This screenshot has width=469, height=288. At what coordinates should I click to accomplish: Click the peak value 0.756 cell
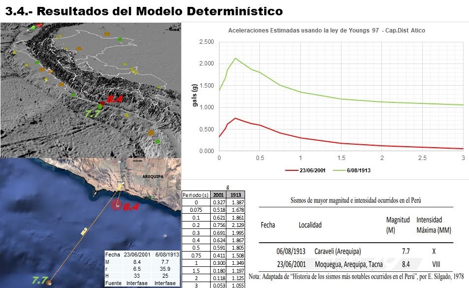coord(219,225)
